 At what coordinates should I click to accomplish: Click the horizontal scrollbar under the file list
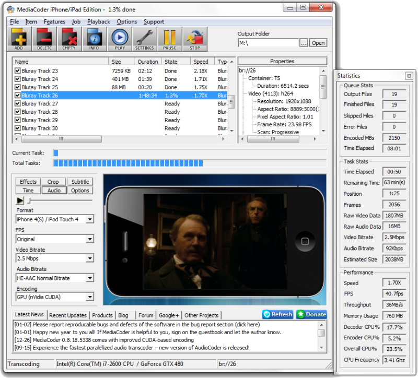61,139
